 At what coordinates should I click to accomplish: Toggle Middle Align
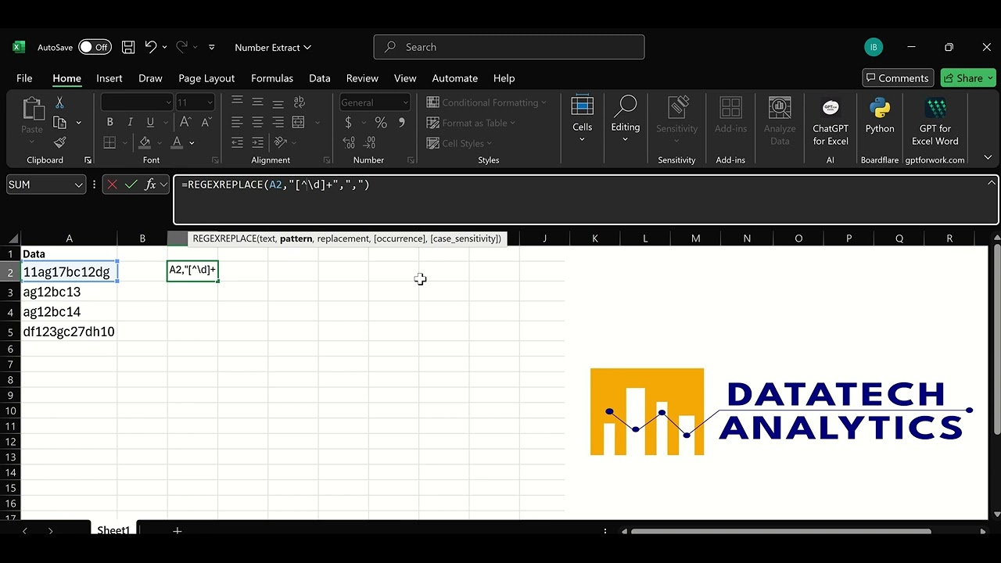[x=257, y=102]
